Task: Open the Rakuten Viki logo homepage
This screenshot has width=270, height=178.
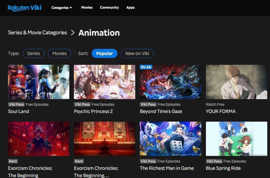Action: click(24, 8)
